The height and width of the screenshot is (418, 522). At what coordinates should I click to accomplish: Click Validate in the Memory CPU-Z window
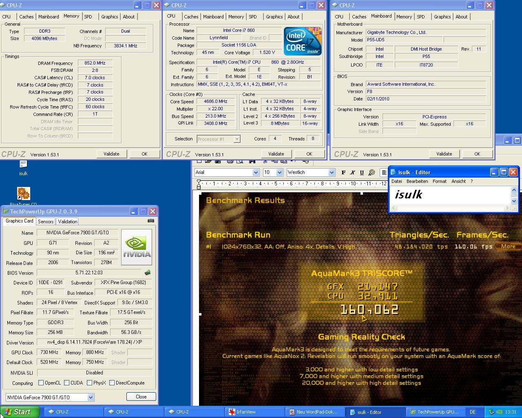[111, 154]
